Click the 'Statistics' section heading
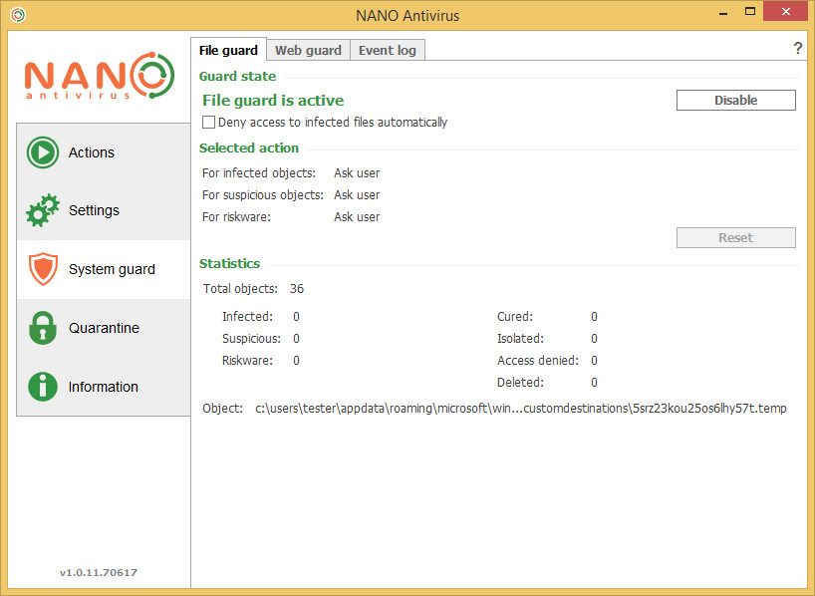The height and width of the screenshot is (596, 815). (x=230, y=264)
